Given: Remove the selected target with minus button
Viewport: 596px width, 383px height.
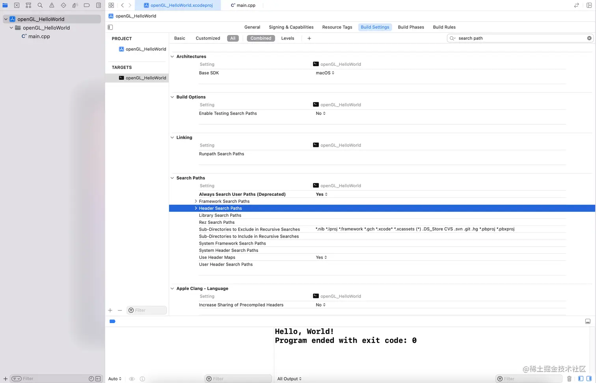Looking at the screenshot, I should click(x=120, y=310).
